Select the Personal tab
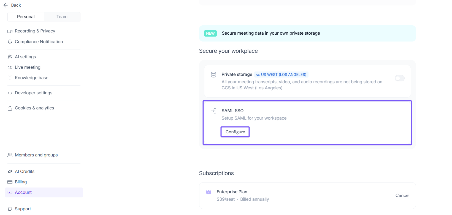The height and width of the screenshot is (215, 452). (26, 17)
